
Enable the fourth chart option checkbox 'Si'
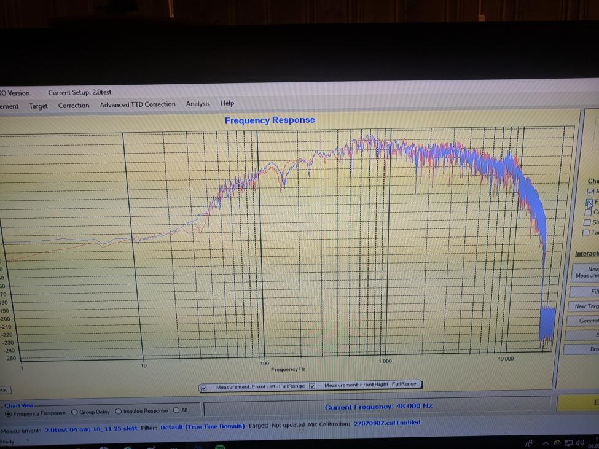[x=587, y=222]
